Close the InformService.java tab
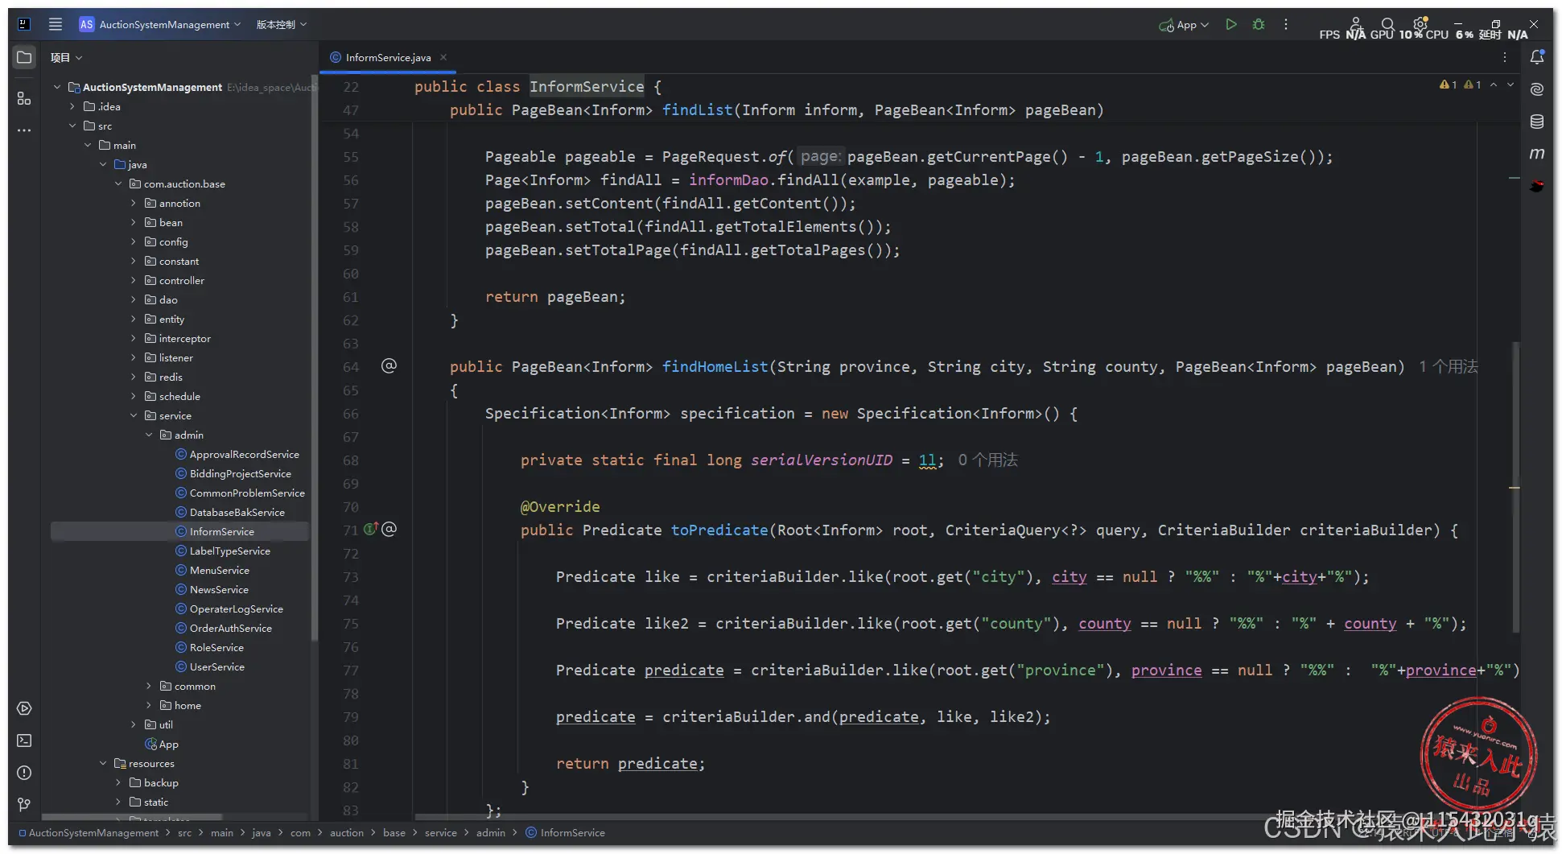 443,57
